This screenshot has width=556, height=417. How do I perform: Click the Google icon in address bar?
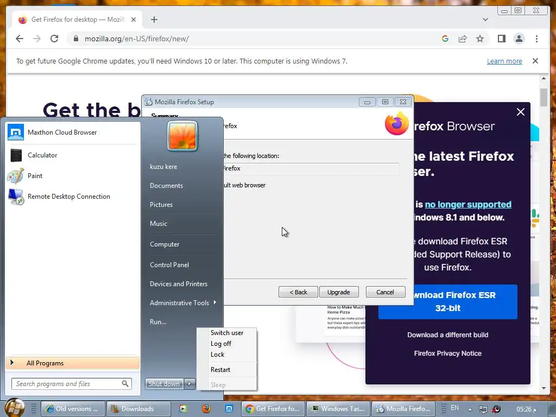(445, 39)
